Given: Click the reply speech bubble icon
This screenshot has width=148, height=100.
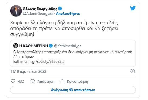Looking at the screenshot, I should click(x=32, y=81).
